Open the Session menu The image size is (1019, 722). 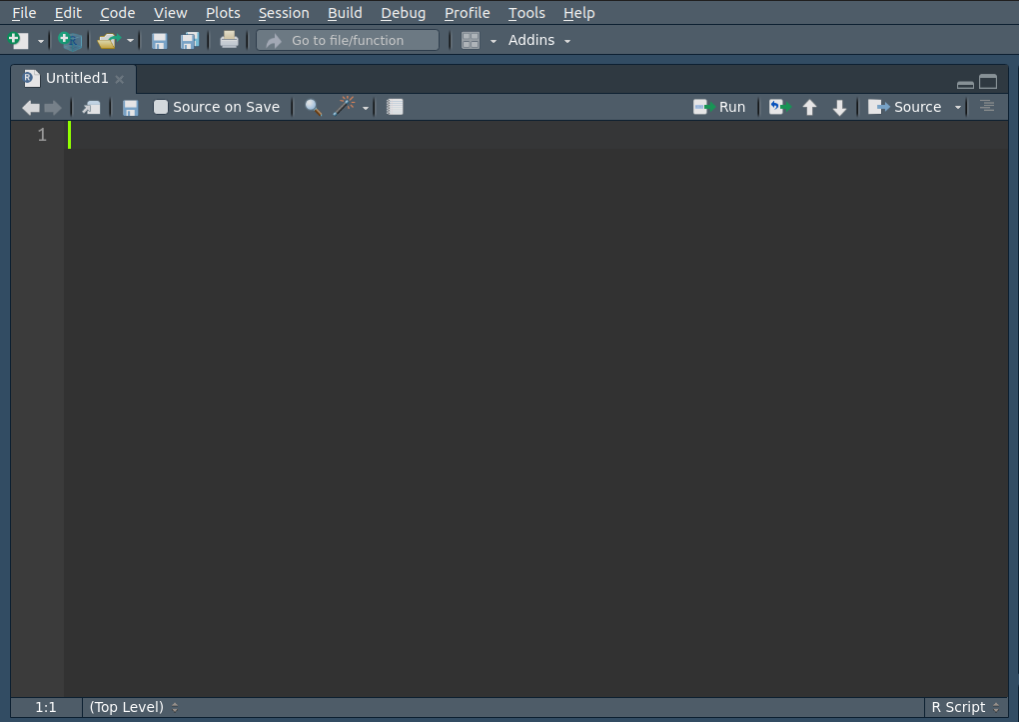284,13
